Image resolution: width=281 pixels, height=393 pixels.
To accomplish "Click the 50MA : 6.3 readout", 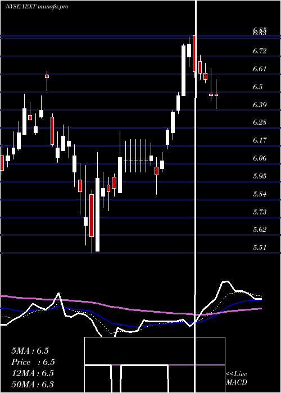I will [x=33, y=385].
